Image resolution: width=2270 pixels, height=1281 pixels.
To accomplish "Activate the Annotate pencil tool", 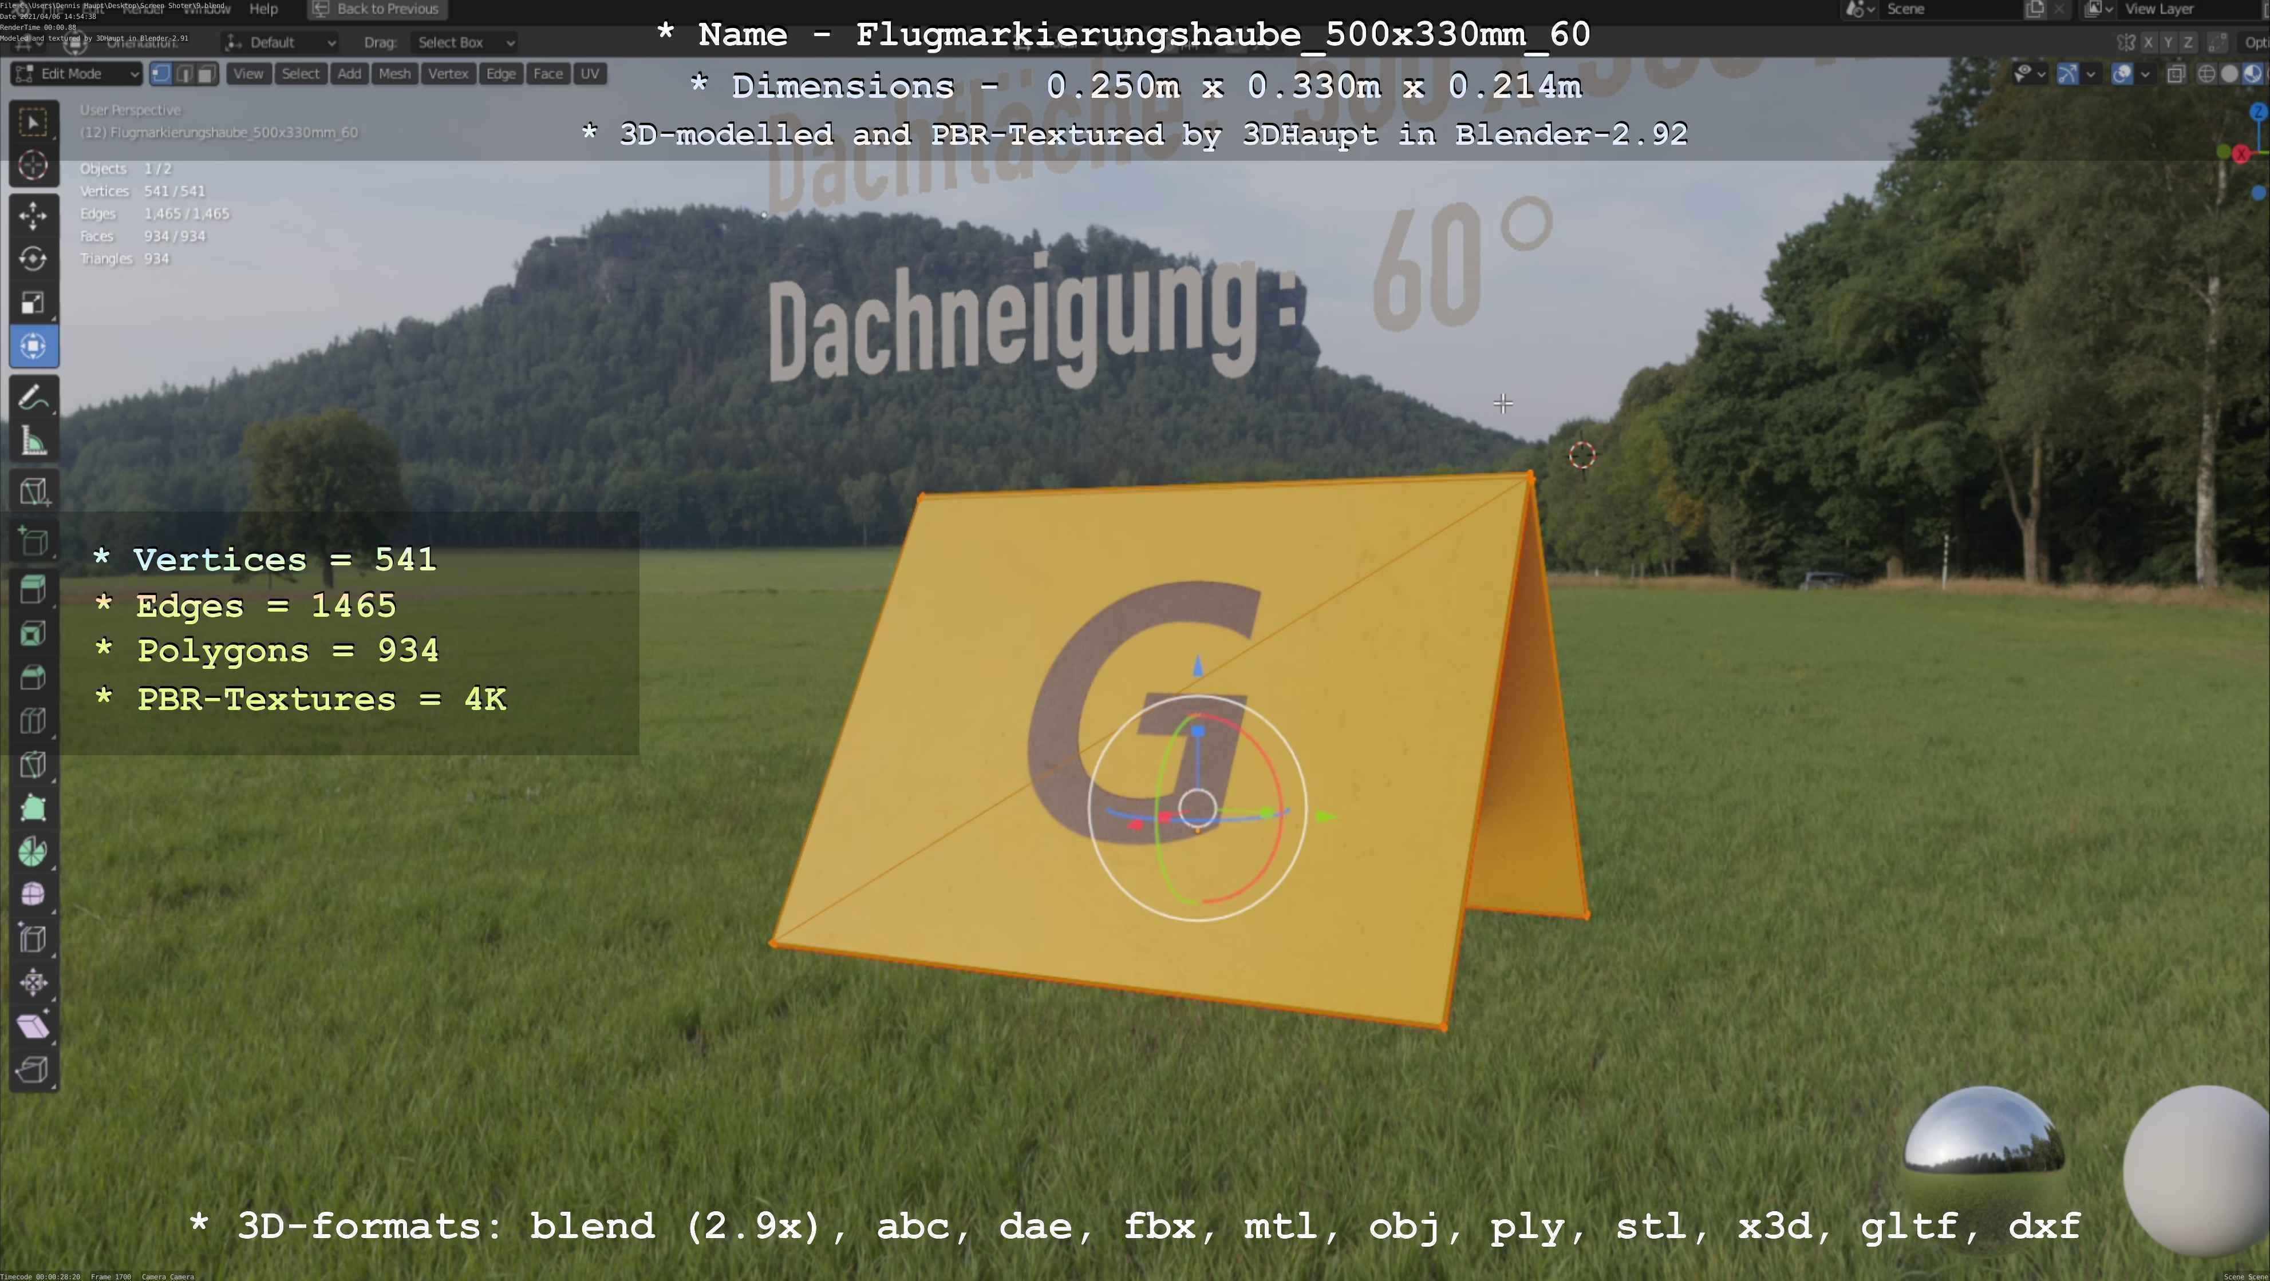I will (33, 398).
